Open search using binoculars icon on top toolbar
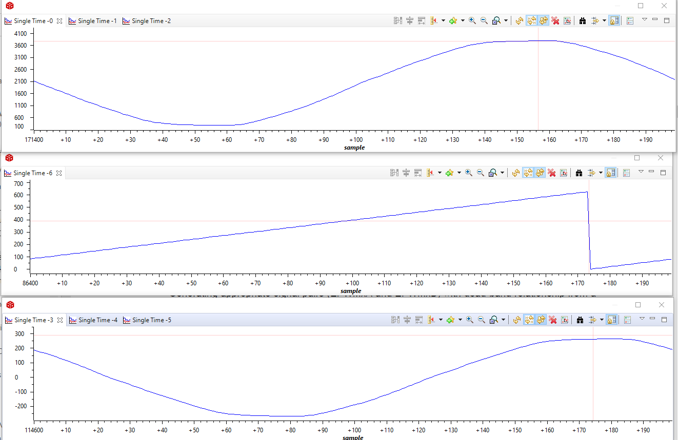This screenshot has width=678, height=440. [x=583, y=20]
